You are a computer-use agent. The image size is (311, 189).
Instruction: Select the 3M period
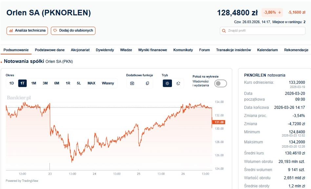pyautogui.click(x=45, y=83)
